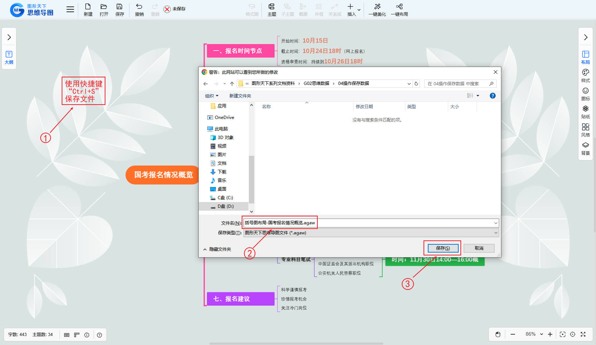
Task: Click the 取消 cancel button
Action: pos(479,248)
